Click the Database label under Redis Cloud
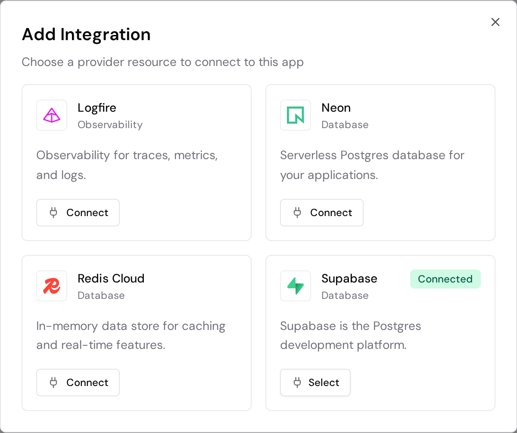 (101, 295)
